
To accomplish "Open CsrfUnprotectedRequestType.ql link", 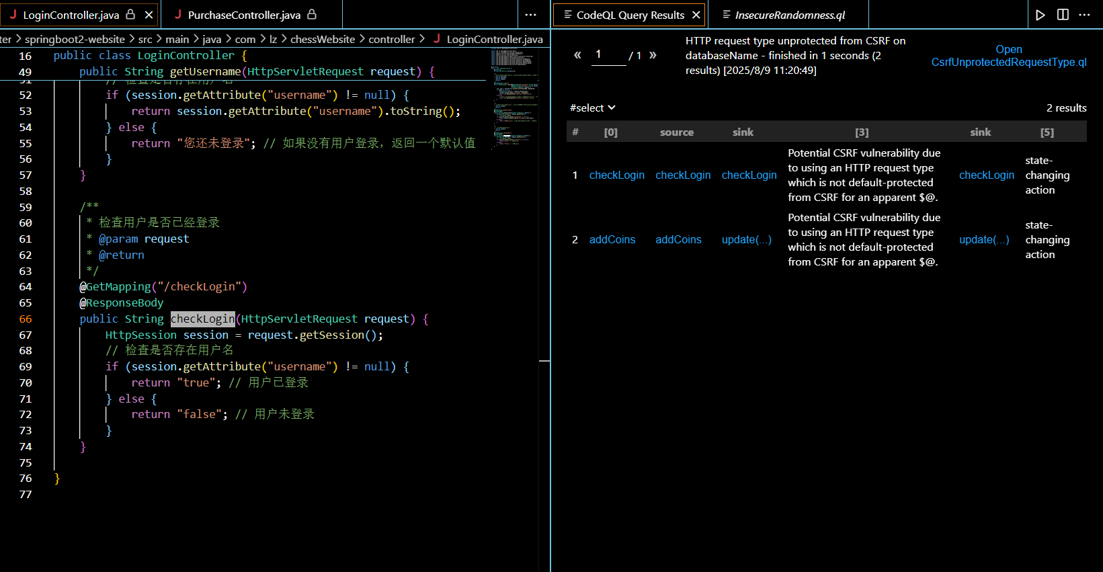I will click(1008, 56).
